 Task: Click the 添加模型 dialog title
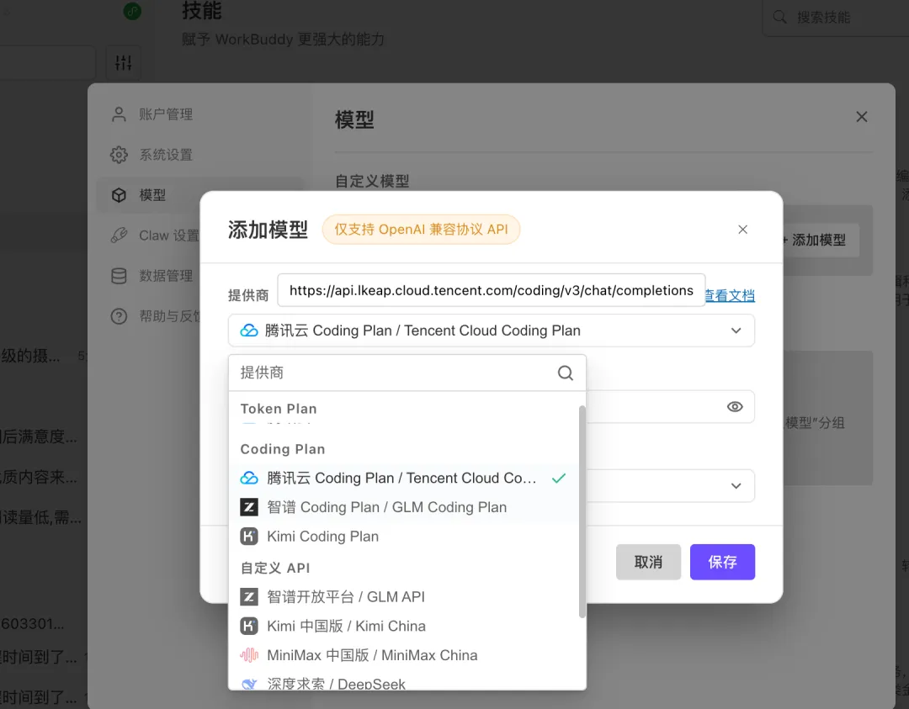[268, 230]
